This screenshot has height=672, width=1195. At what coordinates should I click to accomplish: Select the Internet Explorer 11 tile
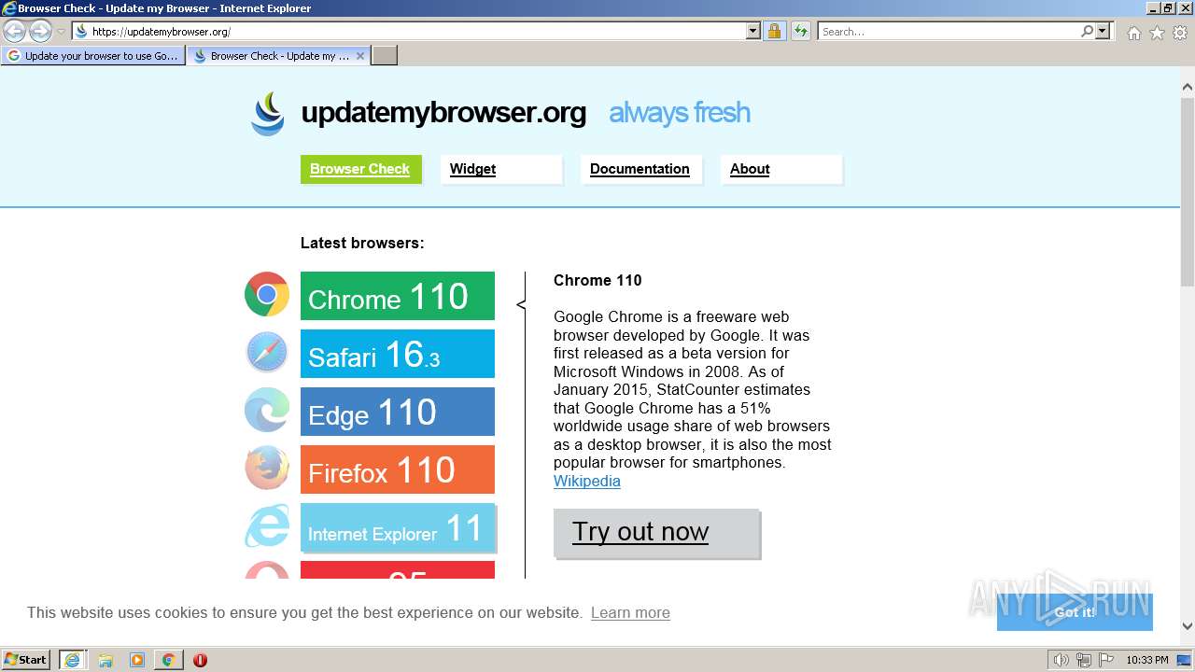coord(398,527)
